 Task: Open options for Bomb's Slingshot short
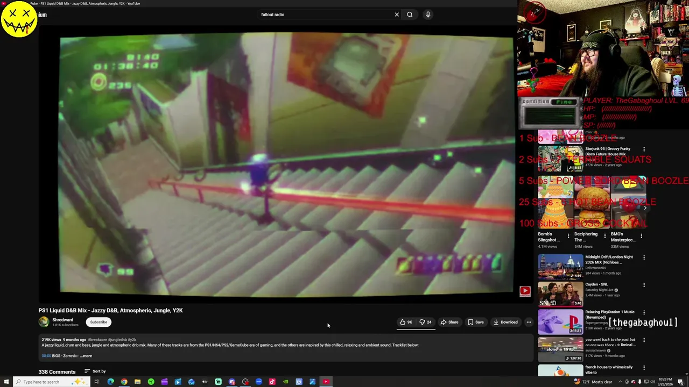coord(568,235)
